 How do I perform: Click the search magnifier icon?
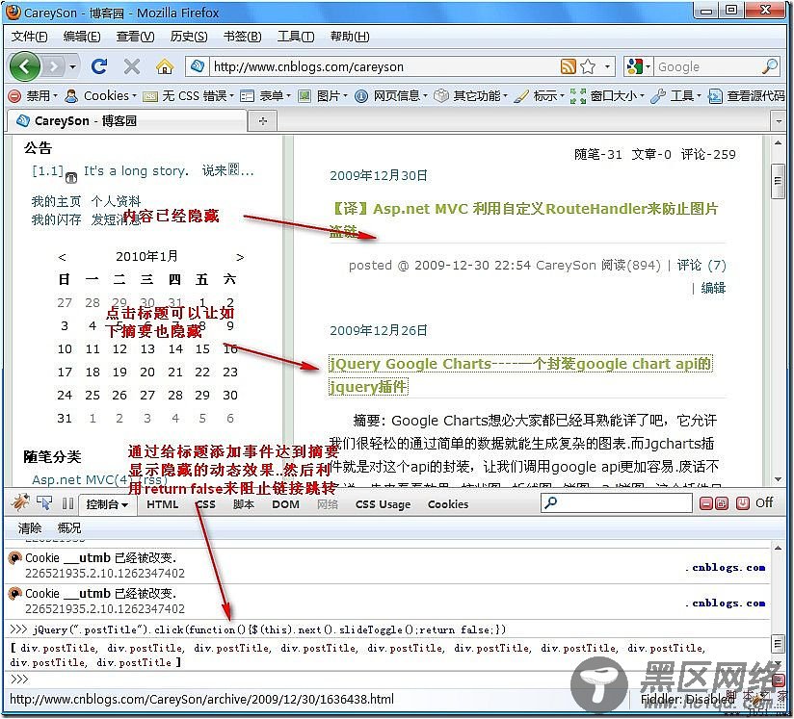pos(770,66)
